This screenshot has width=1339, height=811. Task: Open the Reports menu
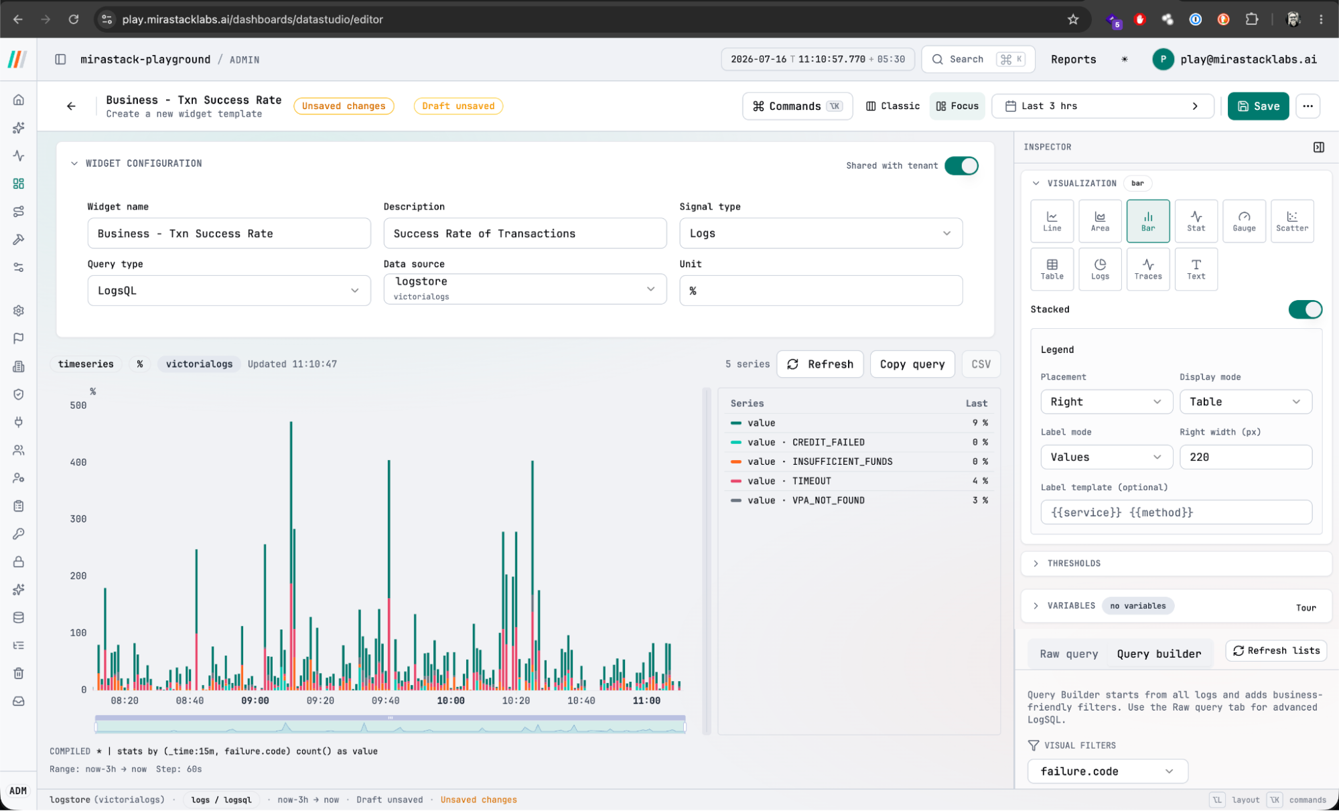pos(1073,60)
